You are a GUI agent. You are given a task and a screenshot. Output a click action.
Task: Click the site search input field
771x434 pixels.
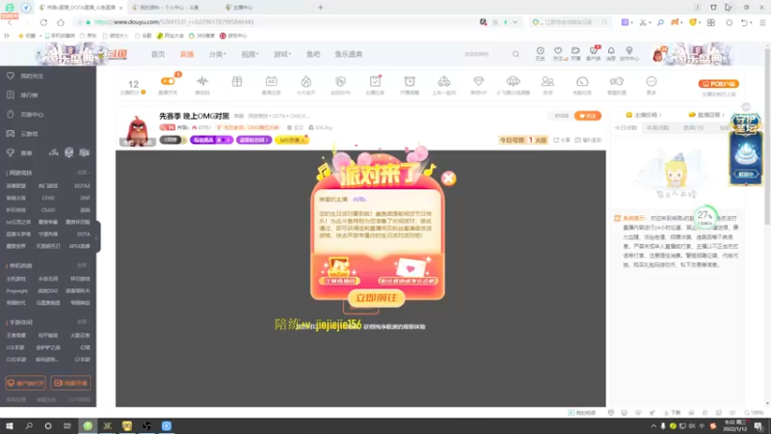(x=486, y=54)
